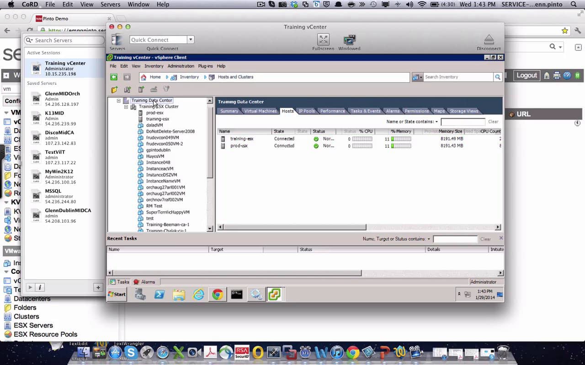The width and height of the screenshot is (585, 365).
Task: Click the Server Manager taskbar icon
Action: pyautogui.click(x=140, y=295)
